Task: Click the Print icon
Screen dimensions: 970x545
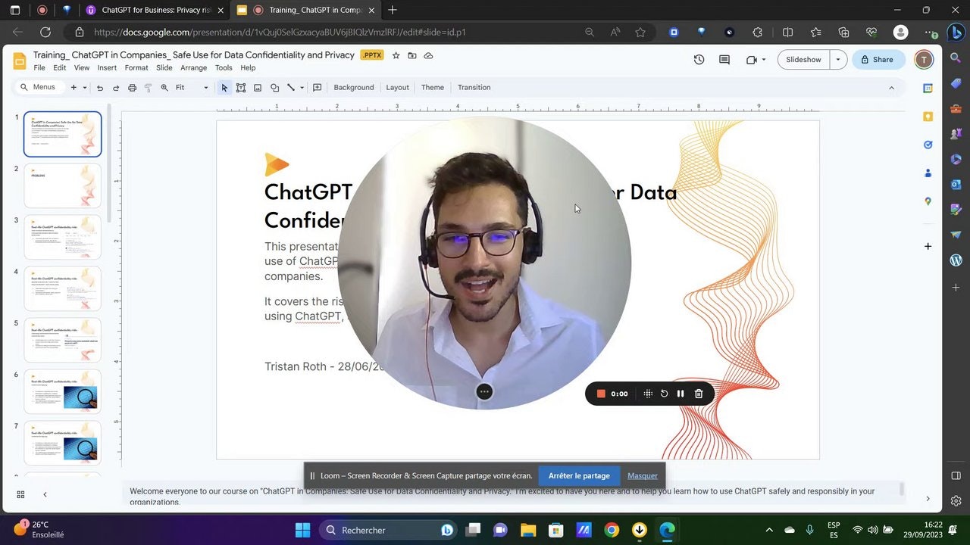Action: (132, 87)
